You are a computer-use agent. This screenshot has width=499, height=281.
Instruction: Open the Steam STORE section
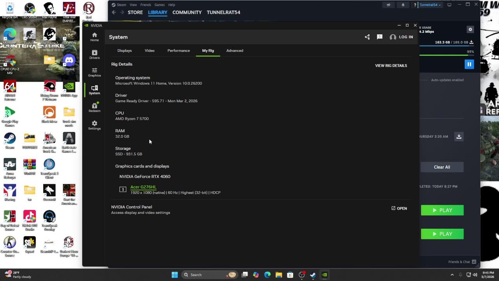135,12
